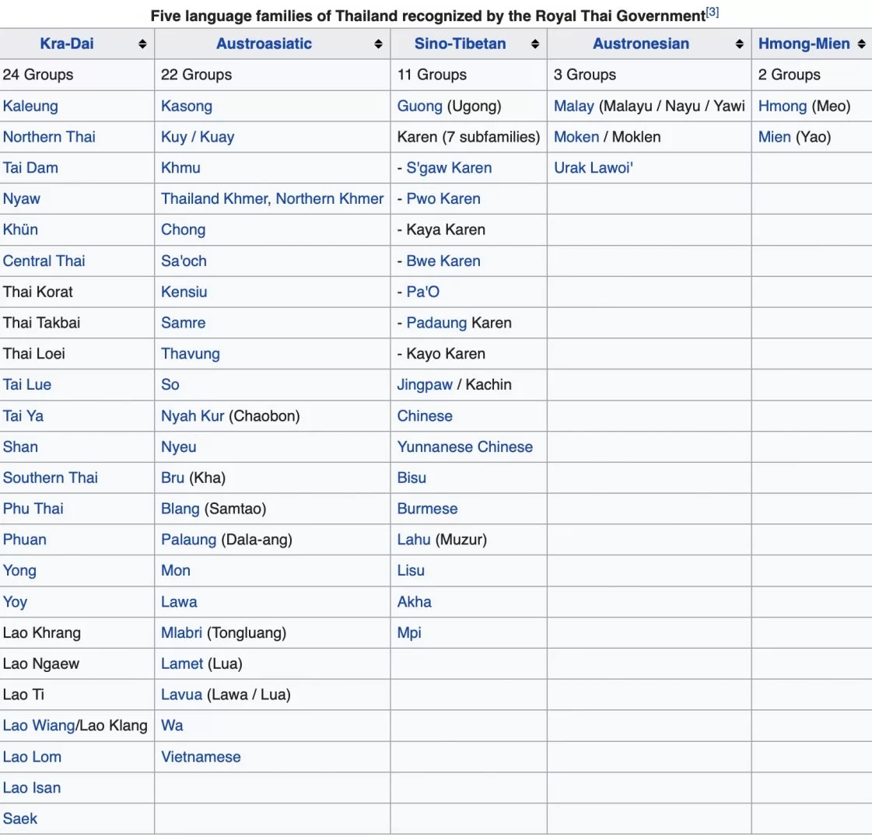The height and width of the screenshot is (840, 872).
Task: Go to the Saek language link
Action: point(20,818)
